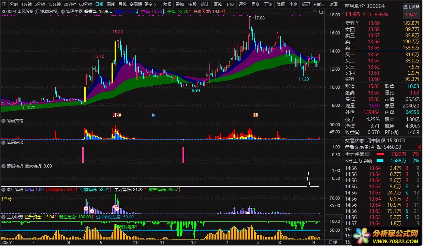Click the 主力吸筹 panel chevron icon
The width and height of the screenshot is (424, 247).
pos(3,217)
